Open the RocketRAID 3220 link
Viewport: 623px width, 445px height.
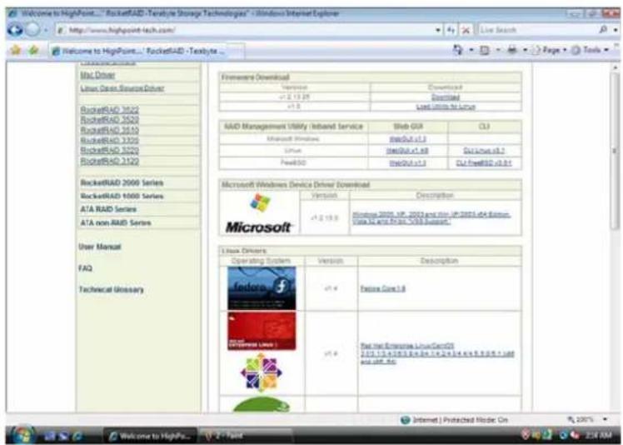(109, 150)
